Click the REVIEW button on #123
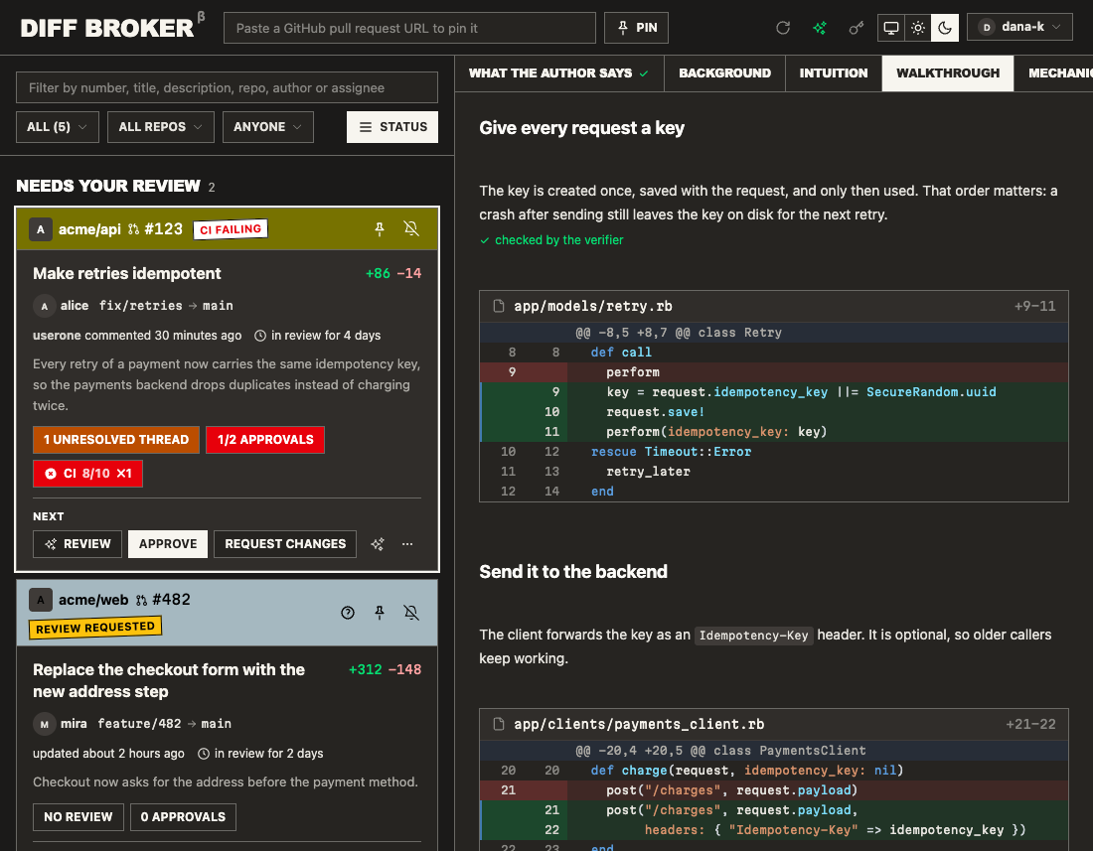This screenshot has height=851, width=1093. 78,544
